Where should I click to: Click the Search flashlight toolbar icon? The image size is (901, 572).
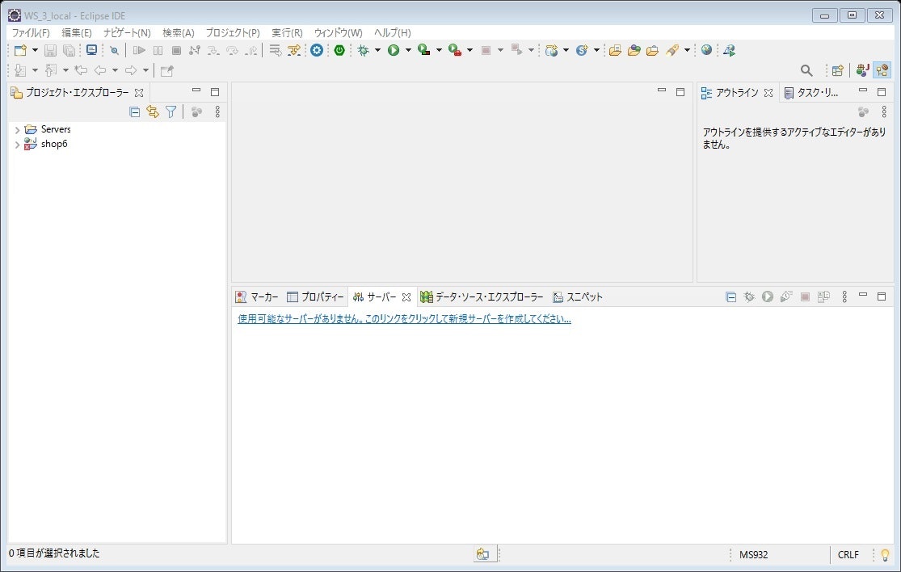672,51
